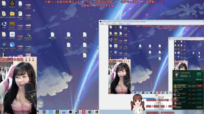Click the red button on the first player row

click(x=199, y=86)
